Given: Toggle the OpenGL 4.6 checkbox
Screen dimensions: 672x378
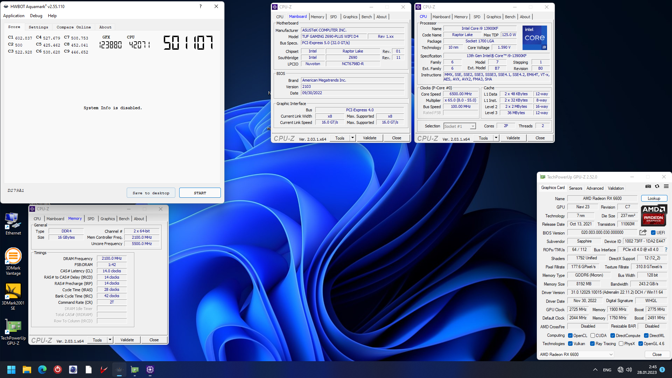Looking at the screenshot, I should coord(640,344).
